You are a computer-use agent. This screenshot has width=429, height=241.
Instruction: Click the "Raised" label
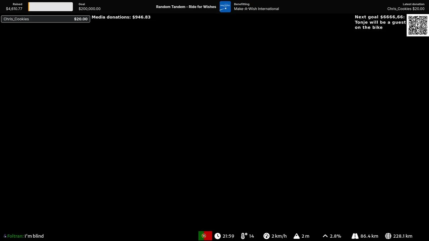tap(17, 4)
